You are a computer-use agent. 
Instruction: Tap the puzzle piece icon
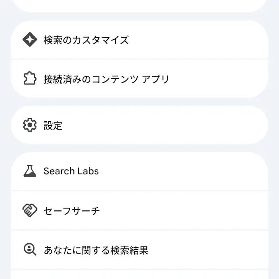coord(30,78)
